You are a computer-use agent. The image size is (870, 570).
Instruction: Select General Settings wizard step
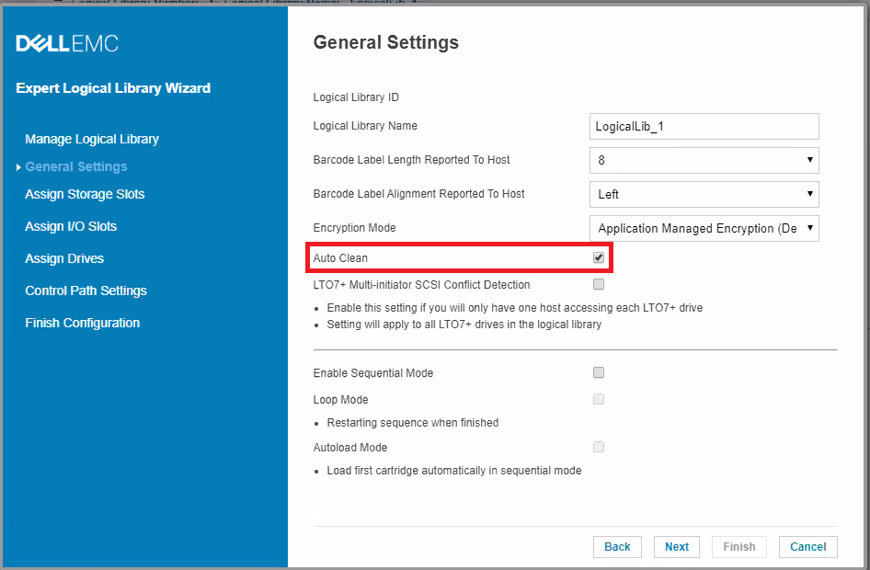point(76,167)
